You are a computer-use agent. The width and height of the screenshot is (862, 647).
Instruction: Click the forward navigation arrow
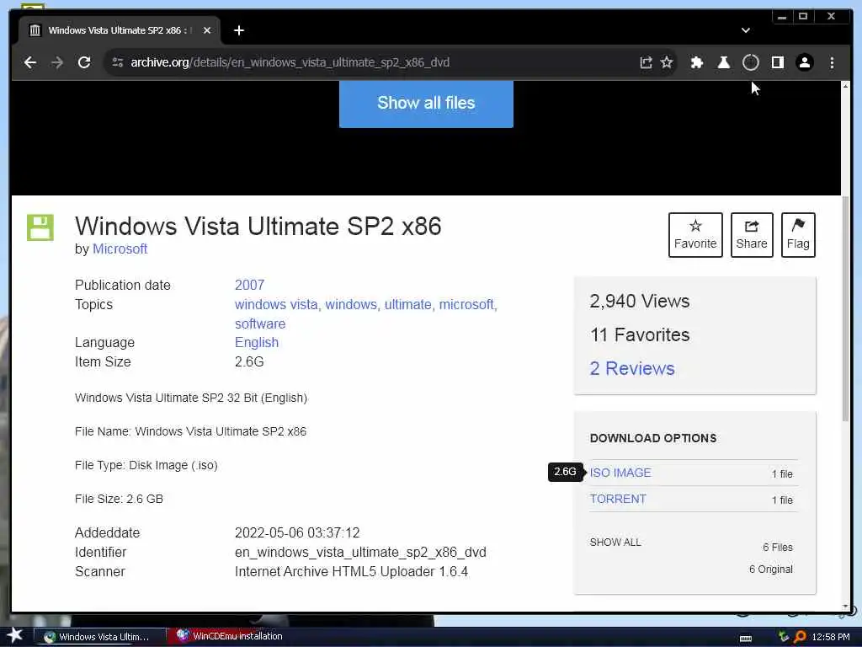click(57, 62)
